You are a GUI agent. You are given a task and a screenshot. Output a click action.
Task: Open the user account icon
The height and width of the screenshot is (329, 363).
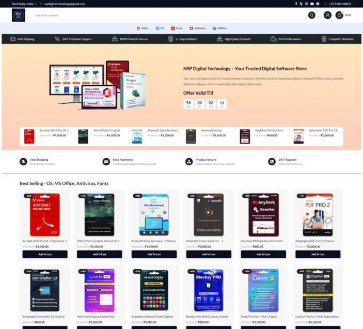pos(327,15)
